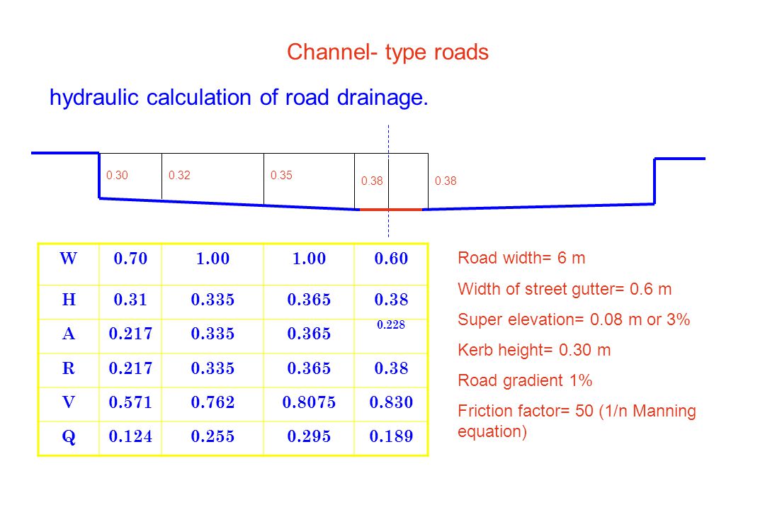Image resolution: width=765 pixels, height=510 pixels.
Task: Select the 0.32 depth label in diagram
Action: click(x=179, y=175)
